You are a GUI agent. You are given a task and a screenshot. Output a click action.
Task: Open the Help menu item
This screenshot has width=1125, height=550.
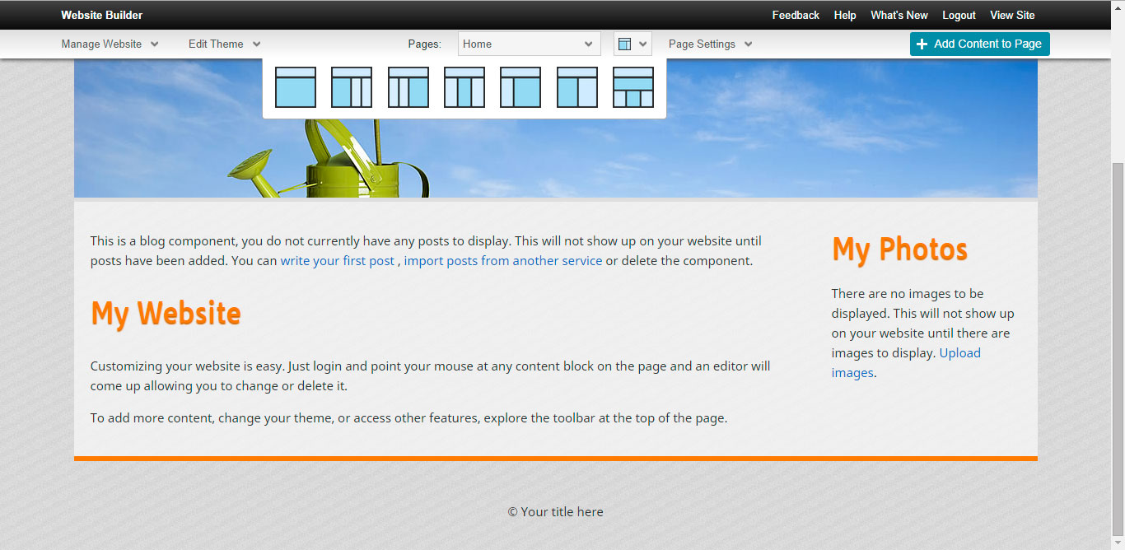(845, 16)
